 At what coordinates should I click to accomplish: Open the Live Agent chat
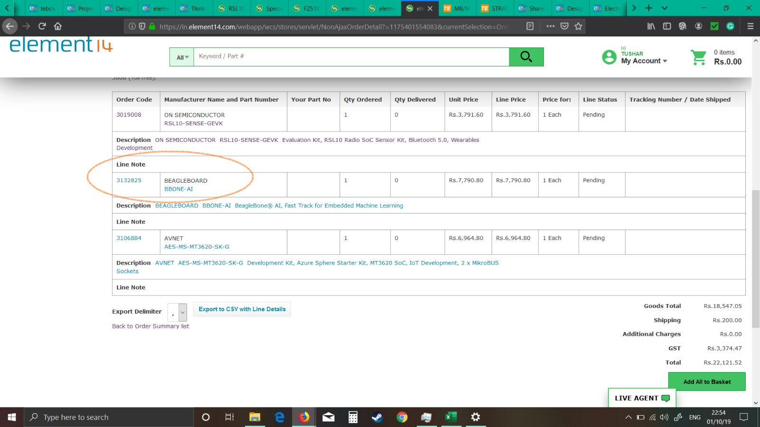click(642, 398)
